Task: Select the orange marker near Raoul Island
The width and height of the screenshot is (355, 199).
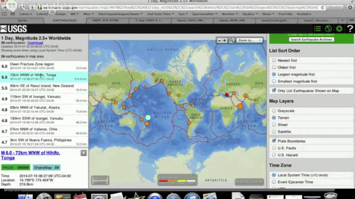Action: (147, 124)
